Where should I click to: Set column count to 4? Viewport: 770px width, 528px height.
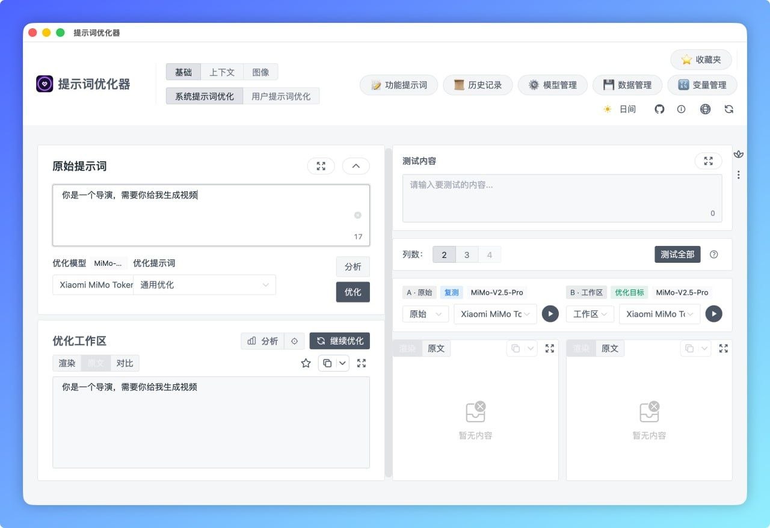point(490,254)
